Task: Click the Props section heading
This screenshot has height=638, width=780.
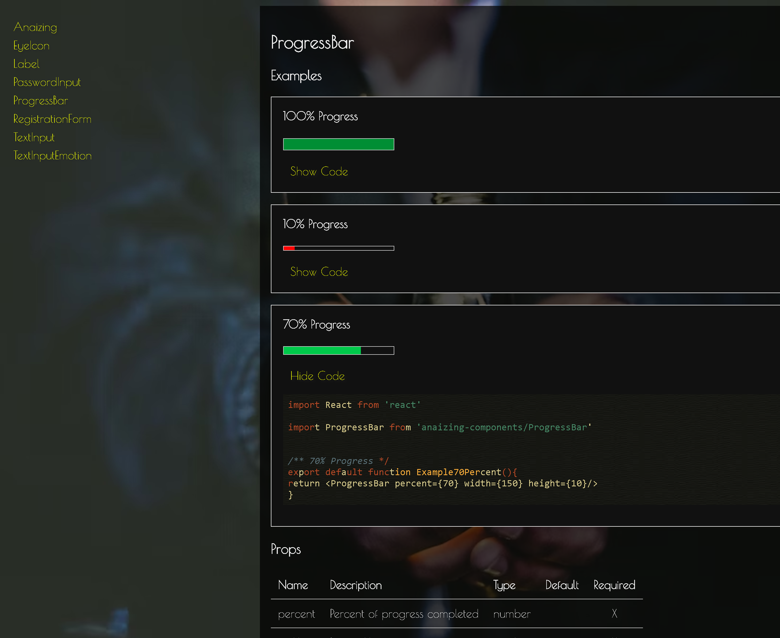Action: point(286,550)
